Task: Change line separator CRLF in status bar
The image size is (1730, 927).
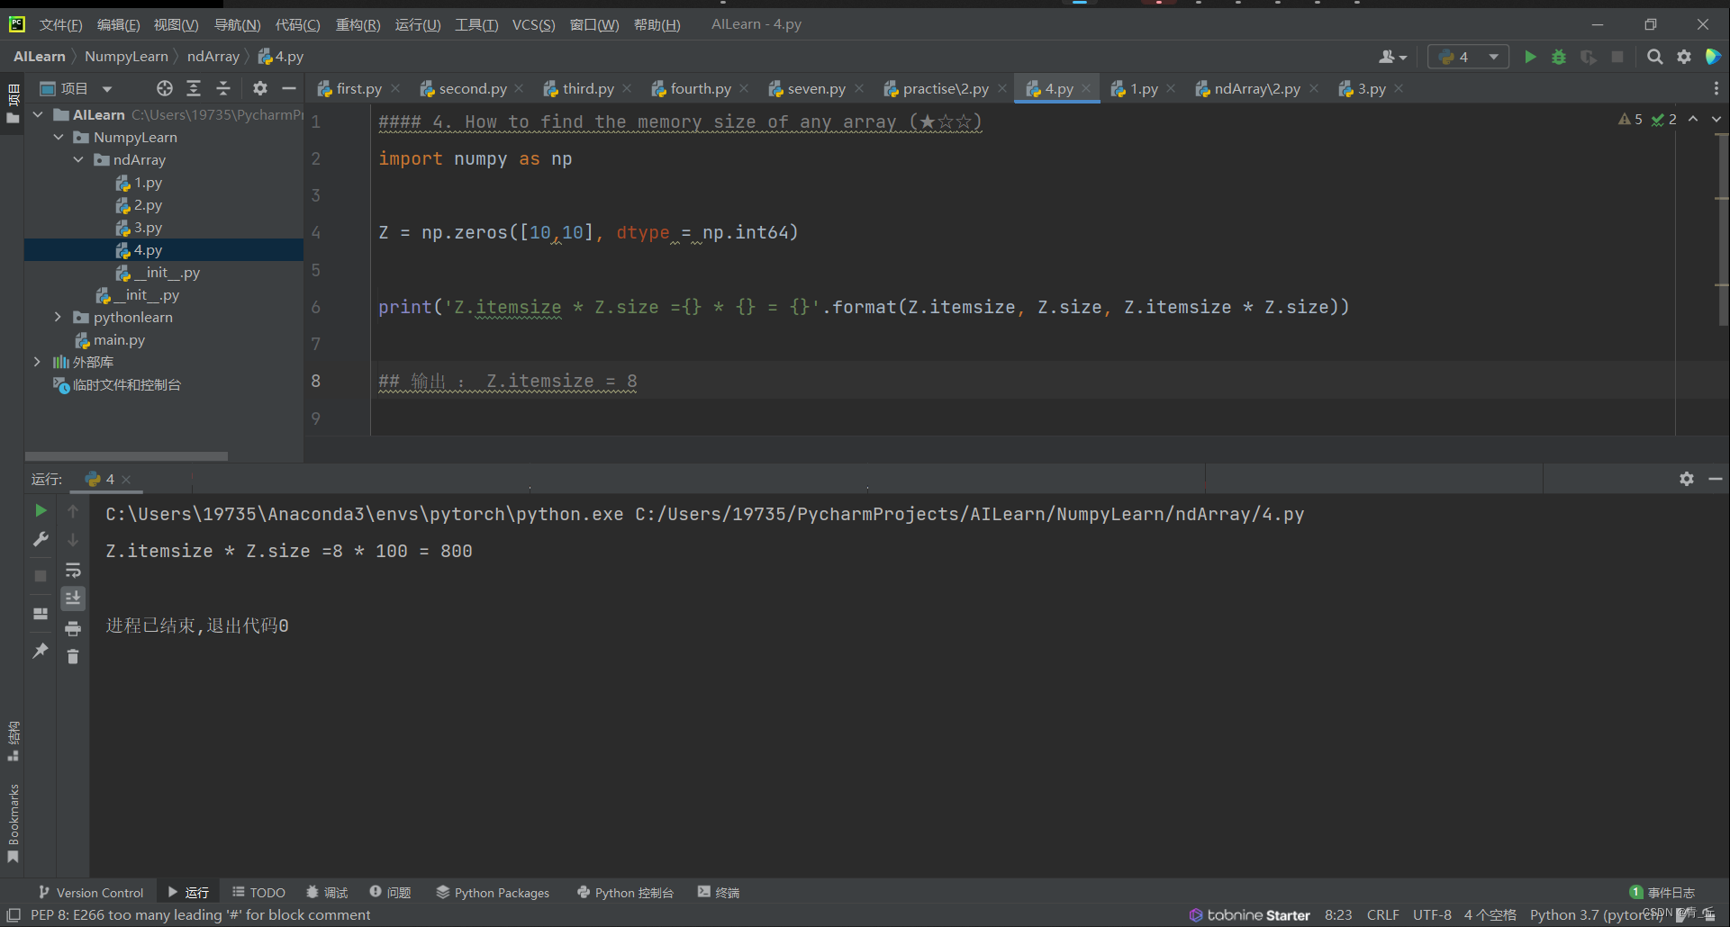Action: pos(1383,914)
